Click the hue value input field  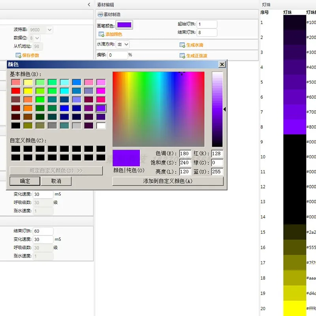(185, 153)
